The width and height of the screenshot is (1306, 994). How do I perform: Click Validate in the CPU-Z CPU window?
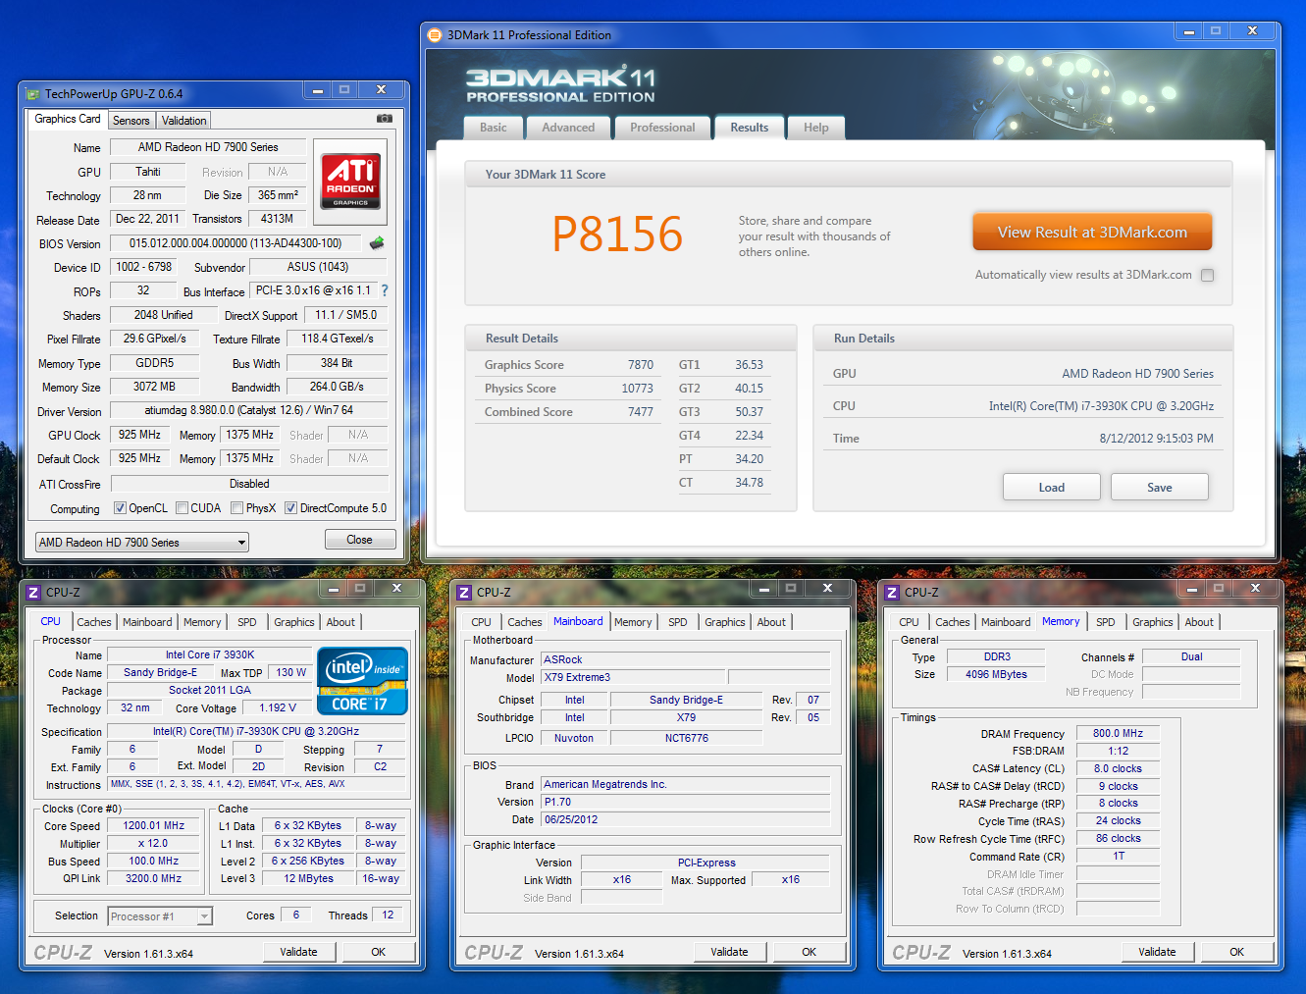pos(299,952)
